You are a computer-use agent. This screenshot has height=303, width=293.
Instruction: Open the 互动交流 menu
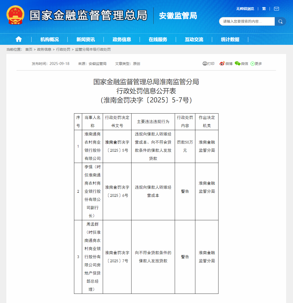point(194,39)
